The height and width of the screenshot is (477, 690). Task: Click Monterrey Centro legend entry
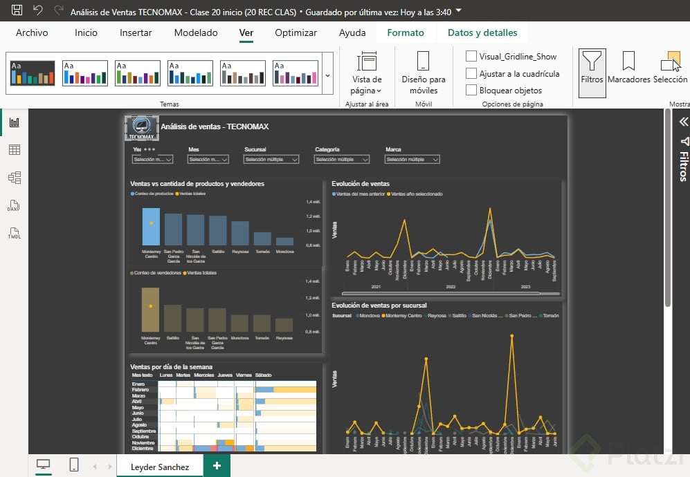click(x=402, y=316)
